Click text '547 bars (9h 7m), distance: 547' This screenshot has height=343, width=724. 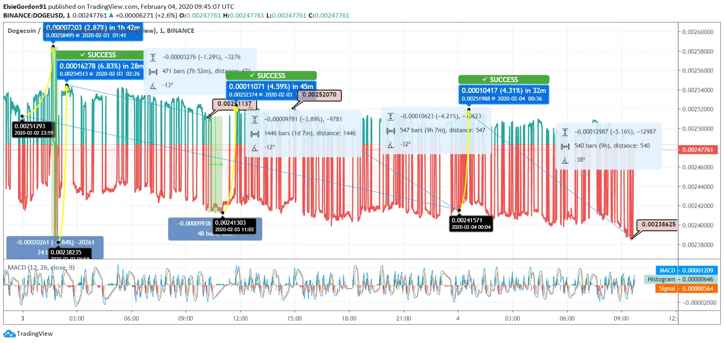tap(442, 130)
